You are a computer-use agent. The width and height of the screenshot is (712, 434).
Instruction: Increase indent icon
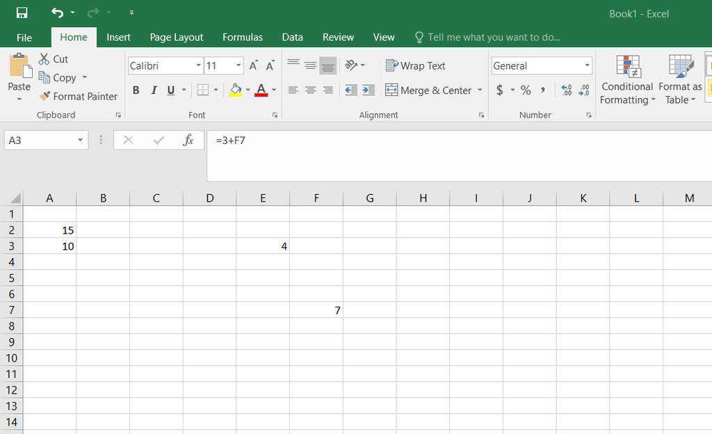[369, 90]
